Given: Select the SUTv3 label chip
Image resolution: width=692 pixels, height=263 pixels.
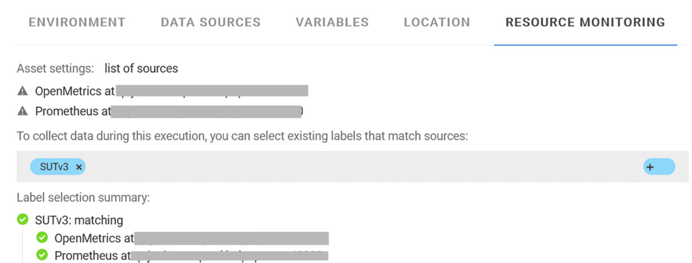Looking at the screenshot, I should coord(54,167).
